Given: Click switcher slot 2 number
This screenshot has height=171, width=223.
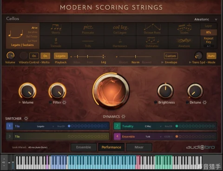Looking at the screenshot, I should tap(117, 126).
